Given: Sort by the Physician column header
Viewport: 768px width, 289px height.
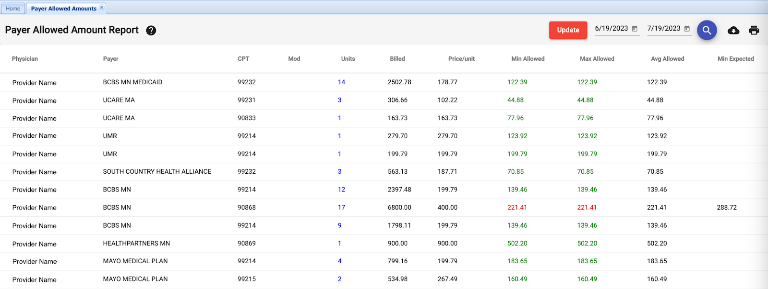Looking at the screenshot, I should pos(25,59).
